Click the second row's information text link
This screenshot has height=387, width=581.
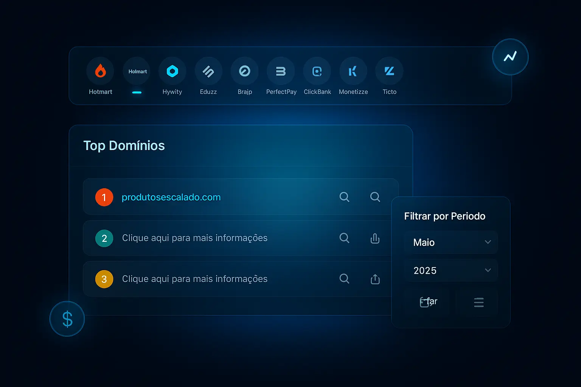(x=194, y=238)
